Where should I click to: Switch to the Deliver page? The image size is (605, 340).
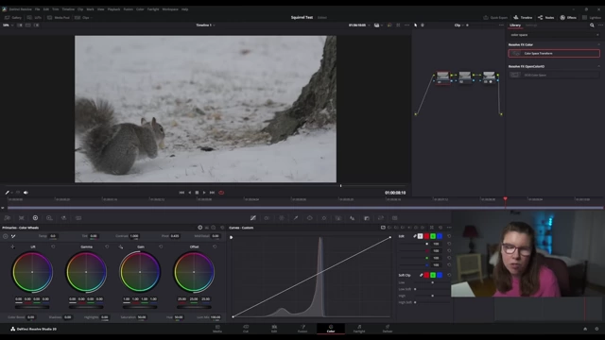(x=388, y=329)
